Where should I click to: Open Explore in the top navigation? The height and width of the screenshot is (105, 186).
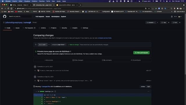pos(63,17)
